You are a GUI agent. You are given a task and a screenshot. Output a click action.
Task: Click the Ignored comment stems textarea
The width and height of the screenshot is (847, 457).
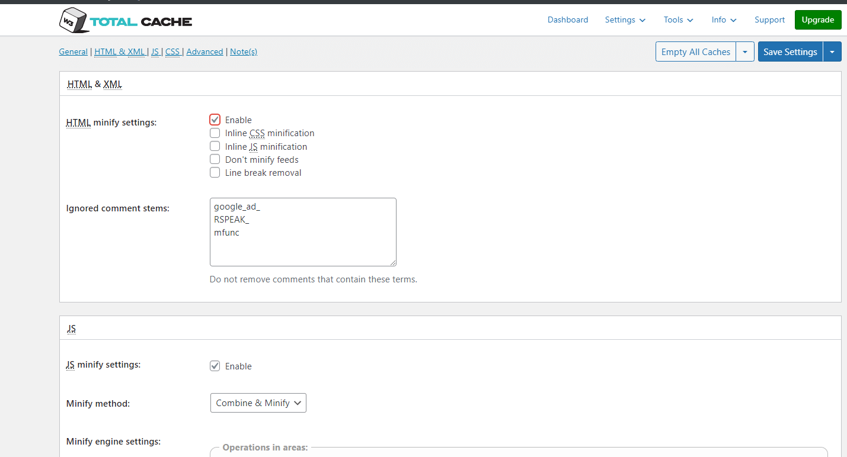point(303,232)
